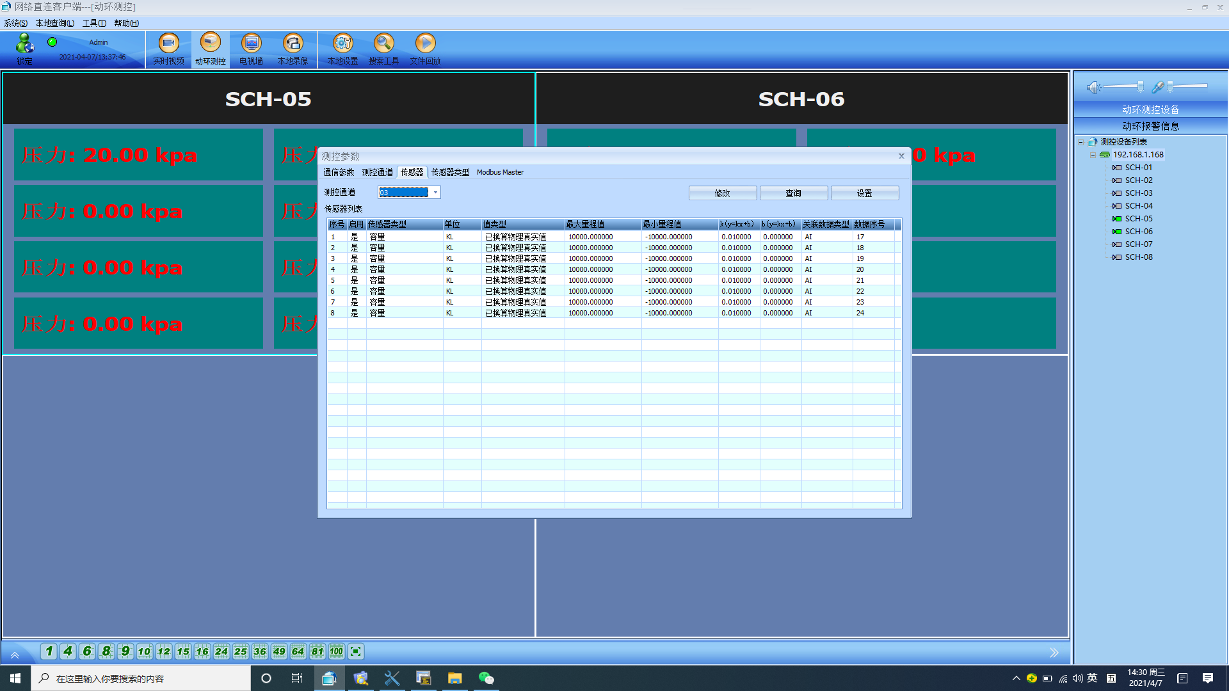
Task: Open the 本地设置 local settings icon
Action: pyautogui.click(x=342, y=49)
